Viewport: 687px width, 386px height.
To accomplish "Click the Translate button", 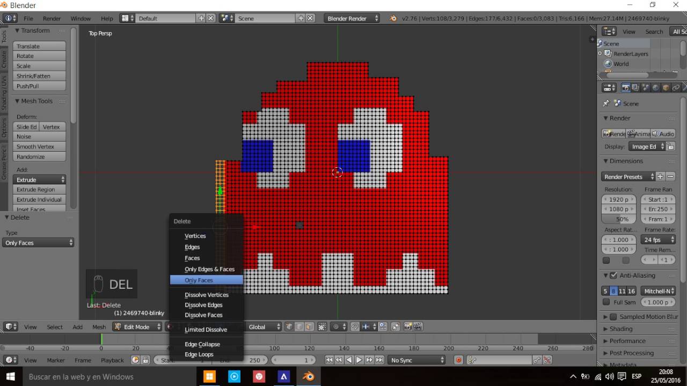I will (39, 46).
